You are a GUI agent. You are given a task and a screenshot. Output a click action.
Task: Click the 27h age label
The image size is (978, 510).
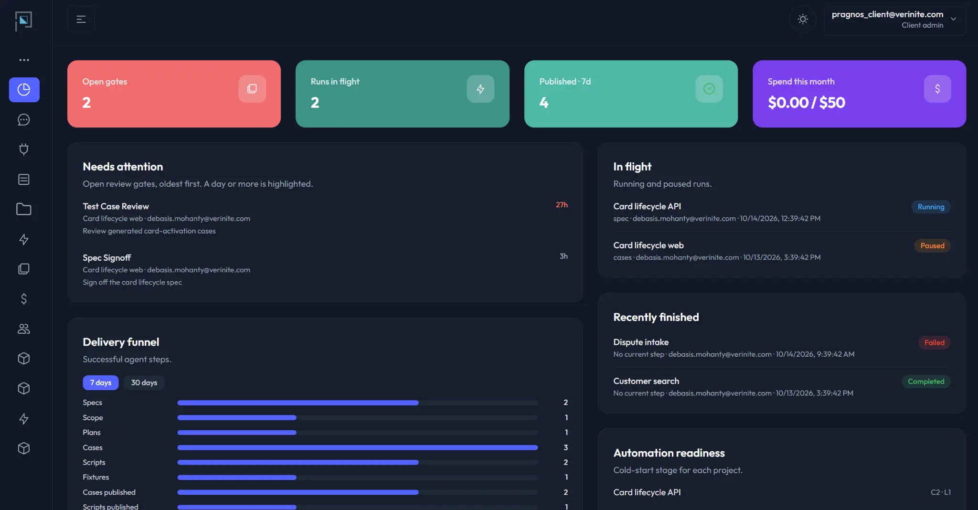(x=562, y=204)
